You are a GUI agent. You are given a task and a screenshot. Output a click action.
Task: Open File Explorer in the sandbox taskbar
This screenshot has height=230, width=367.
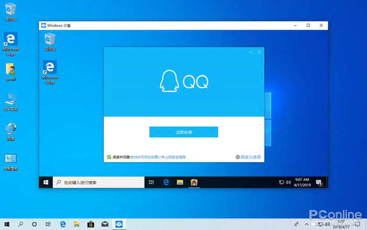point(180,183)
